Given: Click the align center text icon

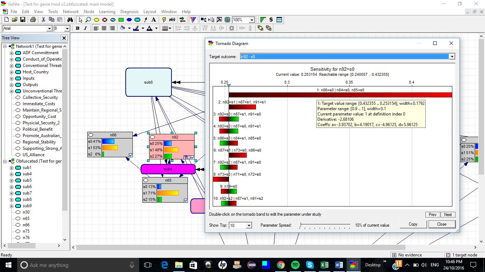Looking at the screenshot, I should click(x=104, y=28).
